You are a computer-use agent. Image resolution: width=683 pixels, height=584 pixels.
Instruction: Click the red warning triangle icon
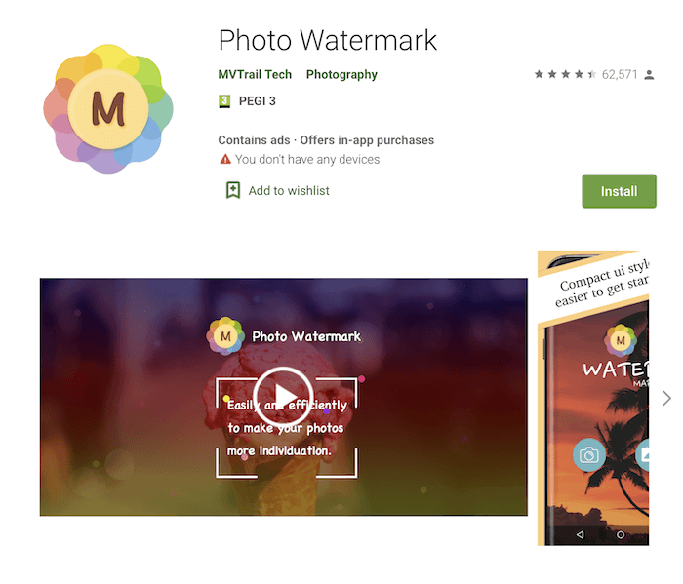pyautogui.click(x=225, y=159)
